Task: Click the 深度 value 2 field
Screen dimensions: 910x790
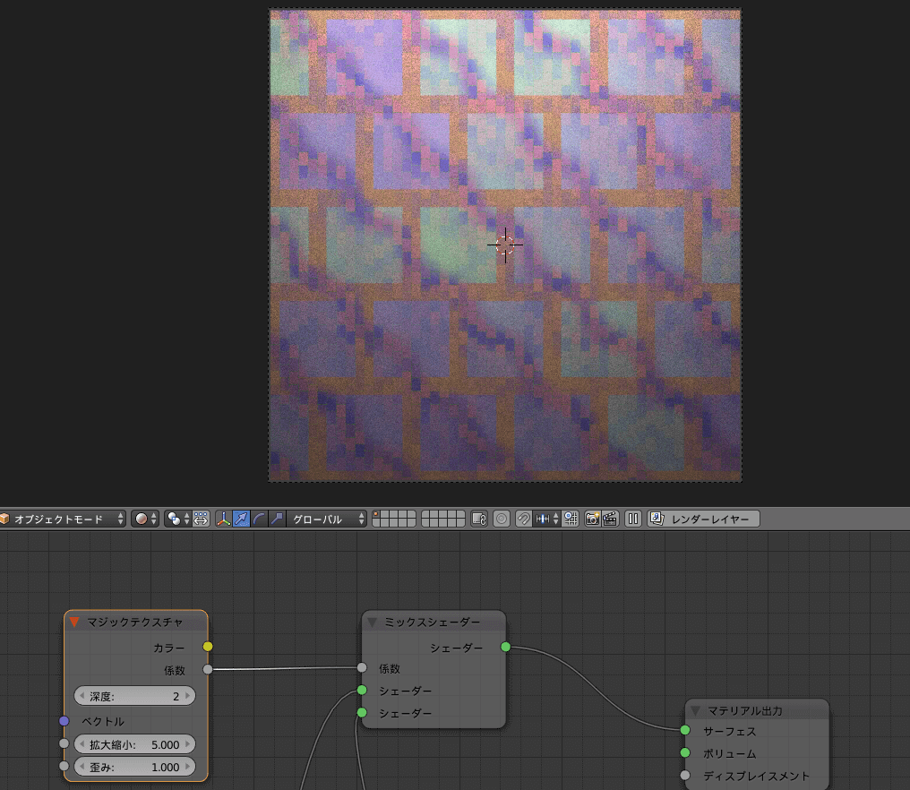Action: (134, 695)
